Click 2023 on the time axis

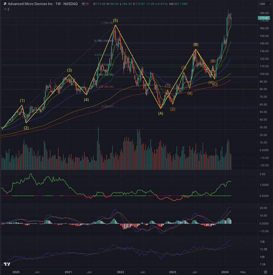(173, 272)
